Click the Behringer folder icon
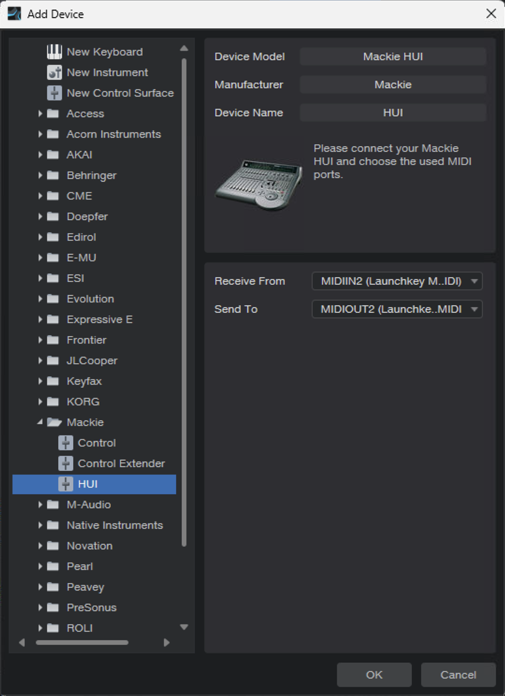This screenshot has height=696, width=505. [53, 175]
